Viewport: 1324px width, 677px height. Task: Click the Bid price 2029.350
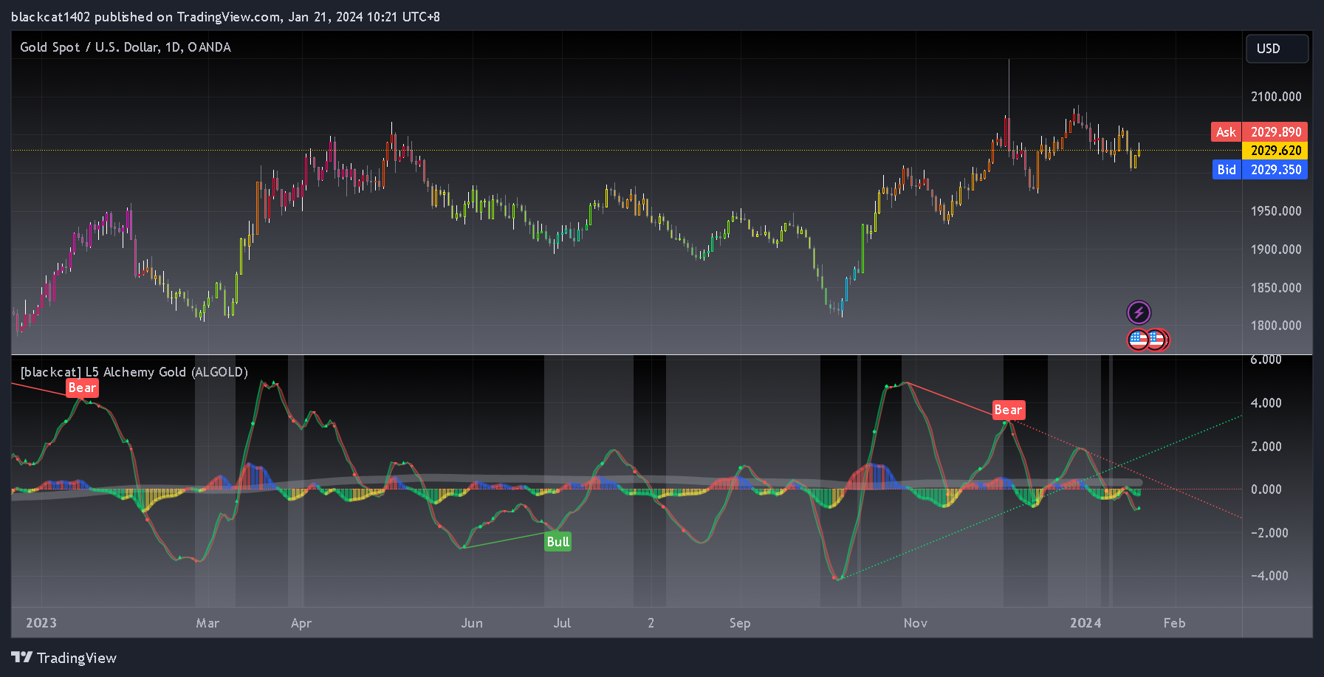tap(1275, 170)
